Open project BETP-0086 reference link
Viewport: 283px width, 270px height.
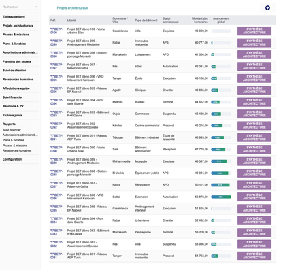tap(56, 197)
